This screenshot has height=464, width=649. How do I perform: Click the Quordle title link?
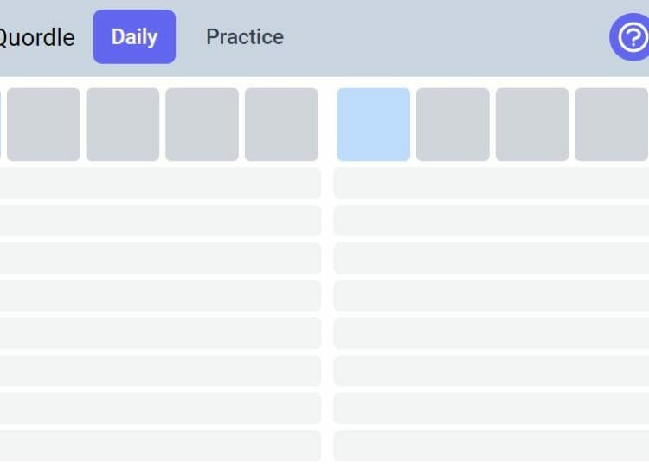click(36, 38)
